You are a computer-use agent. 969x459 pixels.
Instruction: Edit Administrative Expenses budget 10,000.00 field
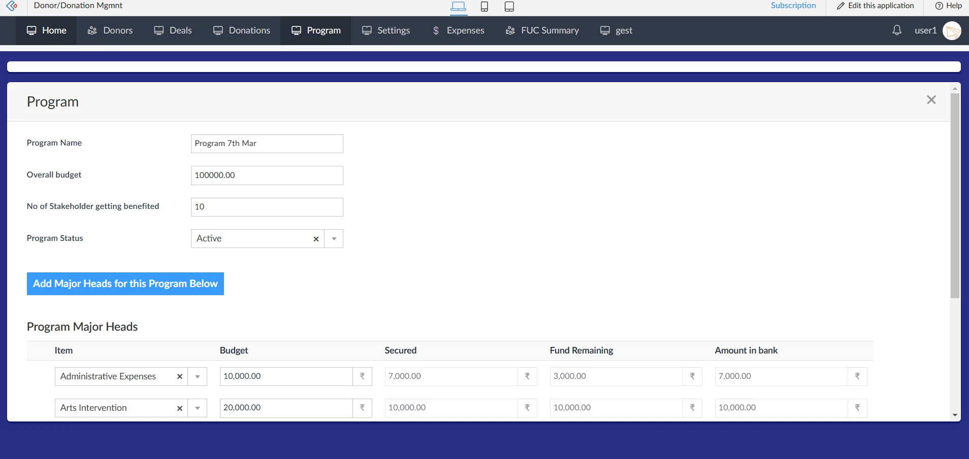tap(286, 376)
